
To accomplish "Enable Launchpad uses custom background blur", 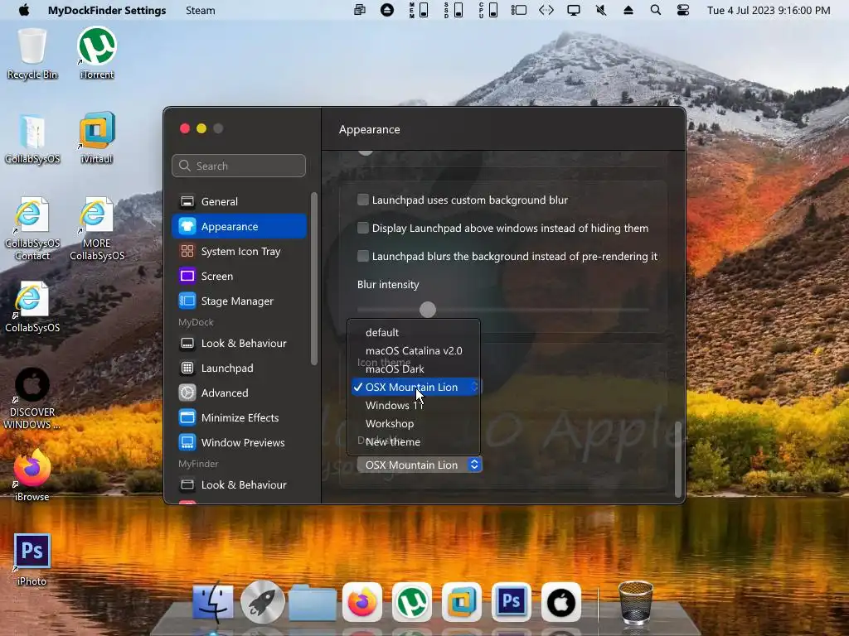I will (363, 200).
